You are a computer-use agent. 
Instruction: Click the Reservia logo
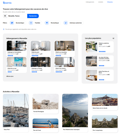click(7, 3)
